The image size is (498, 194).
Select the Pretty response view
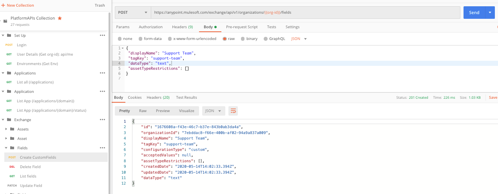coord(125,111)
